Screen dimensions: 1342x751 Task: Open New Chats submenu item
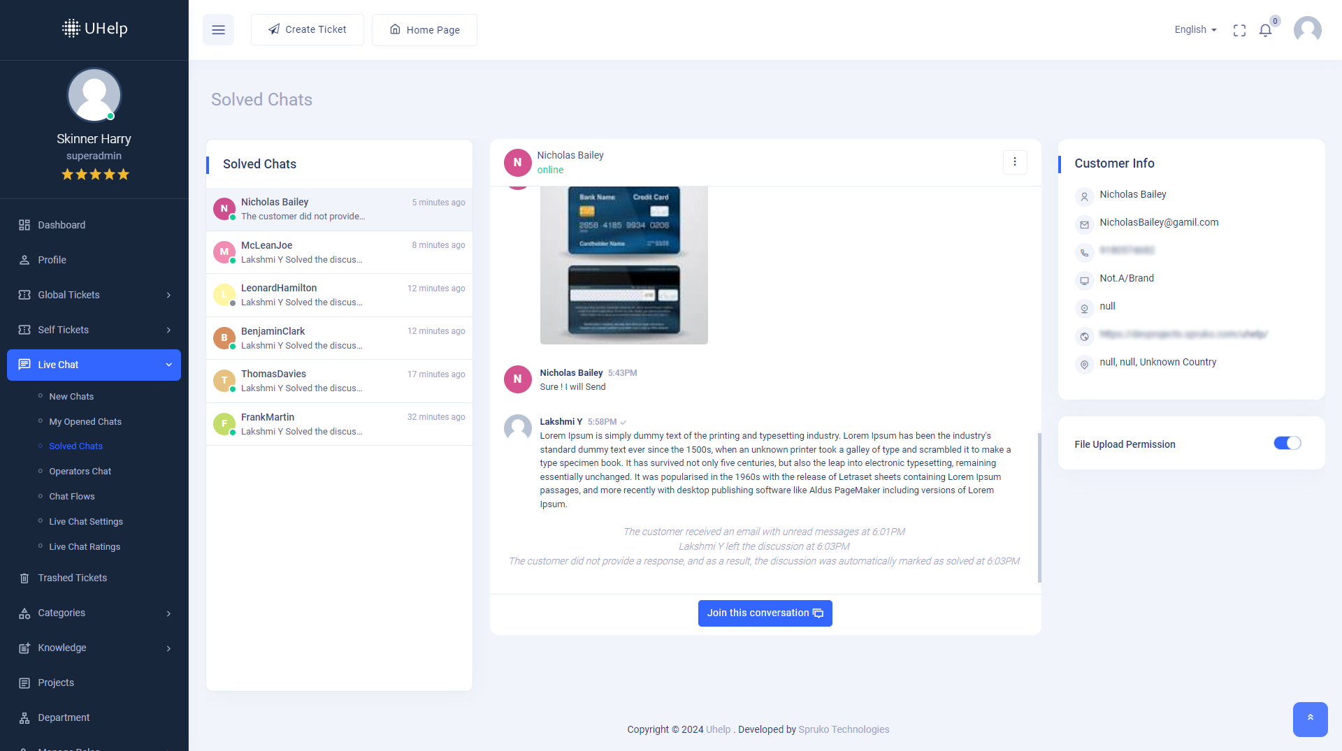(x=71, y=397)
